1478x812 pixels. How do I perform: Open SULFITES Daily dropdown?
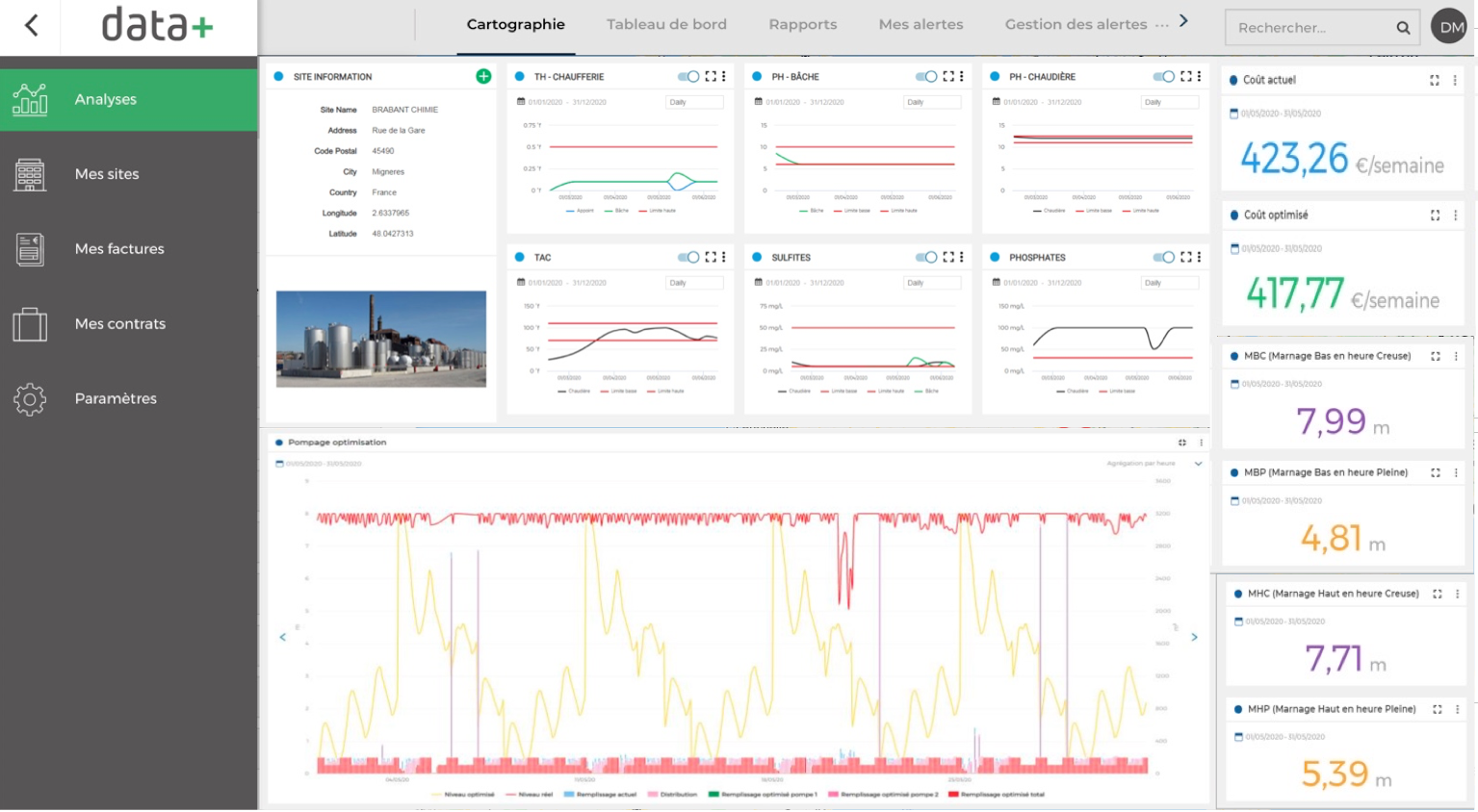[932, 283]
